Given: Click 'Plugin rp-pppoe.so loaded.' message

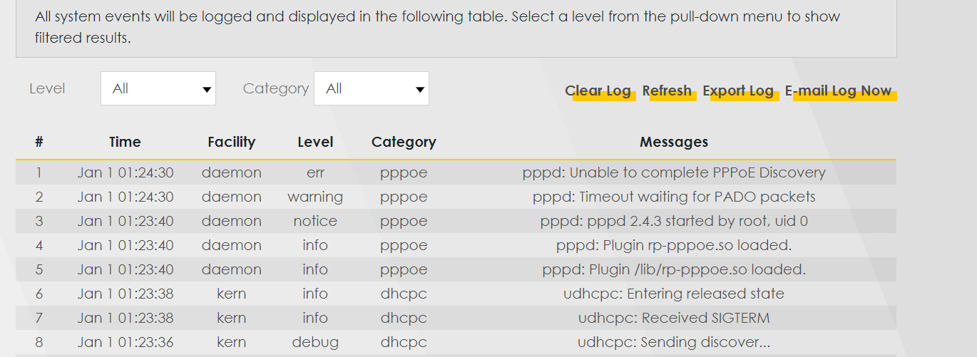Looking at the screenshot, I should point(673,245).
